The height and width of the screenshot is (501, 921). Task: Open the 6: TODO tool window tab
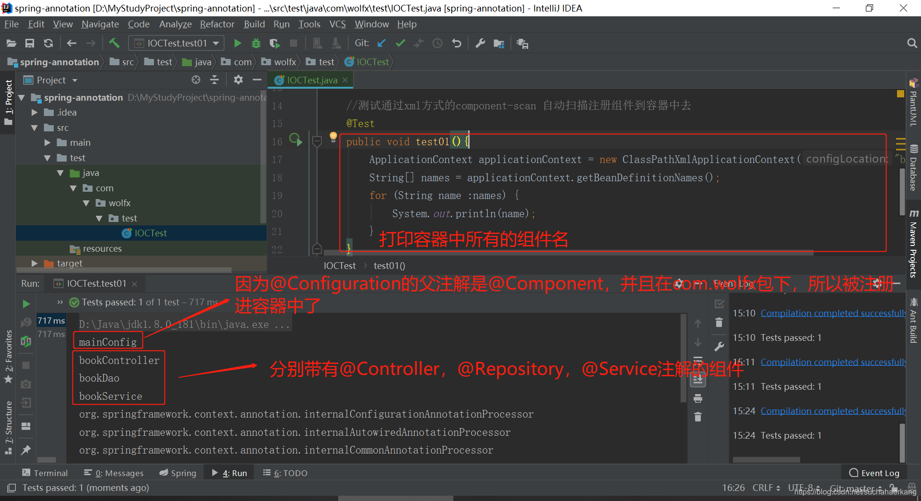tap(285, 473)
